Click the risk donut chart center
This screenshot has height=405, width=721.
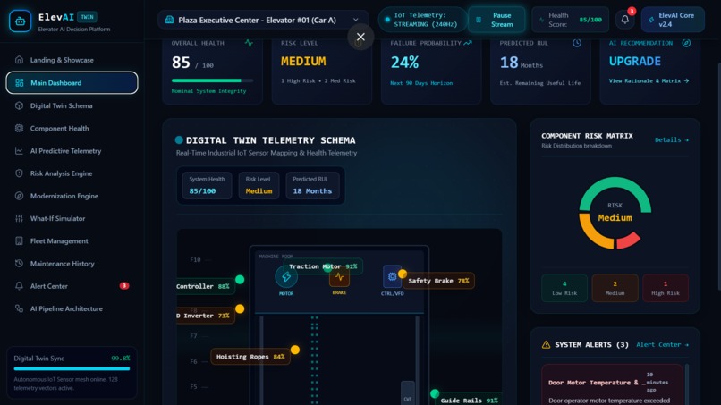click(615, 213)
